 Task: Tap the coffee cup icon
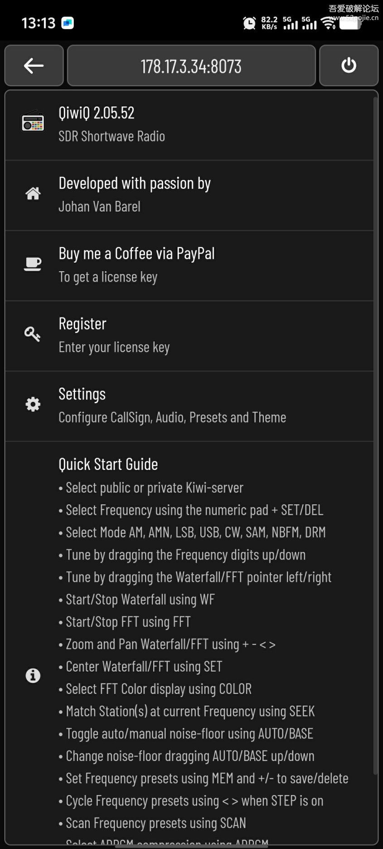pyautogui.click(x=33, y=263)
